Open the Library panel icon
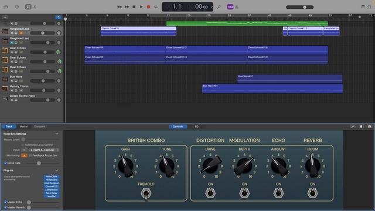Image resolution: width=375 pixels, height=211 pixels. click(6, 7)
